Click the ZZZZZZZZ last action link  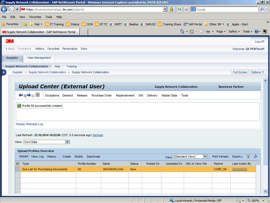pos(240,169)
